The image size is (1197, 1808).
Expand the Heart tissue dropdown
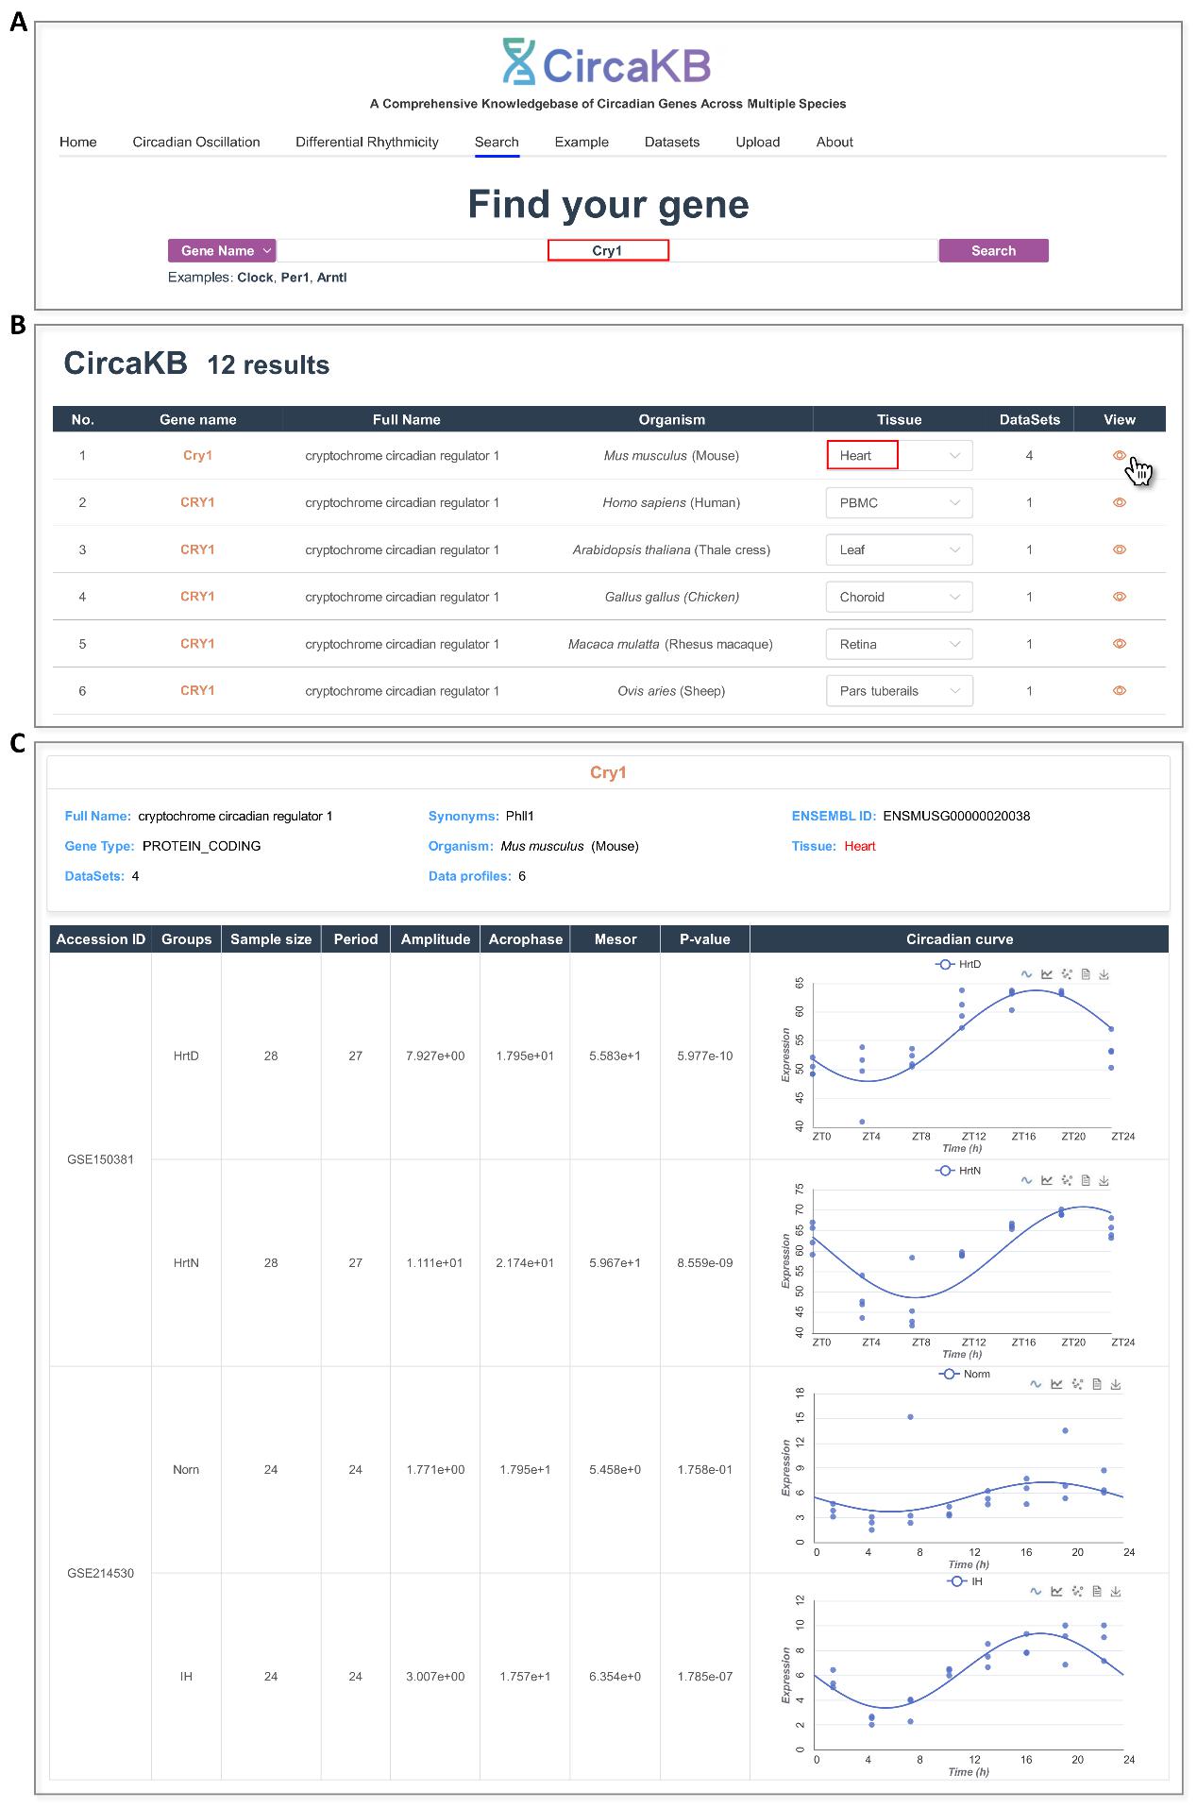click(954, 456)
